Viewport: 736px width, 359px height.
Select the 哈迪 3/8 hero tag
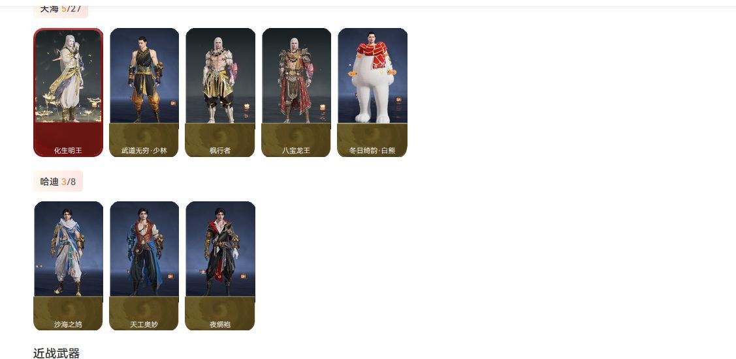[x=58, y=181]
